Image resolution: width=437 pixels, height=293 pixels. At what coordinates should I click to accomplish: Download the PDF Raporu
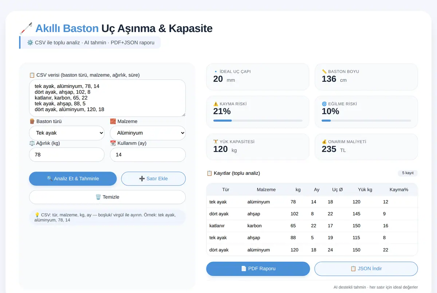[x=258, y=269]
